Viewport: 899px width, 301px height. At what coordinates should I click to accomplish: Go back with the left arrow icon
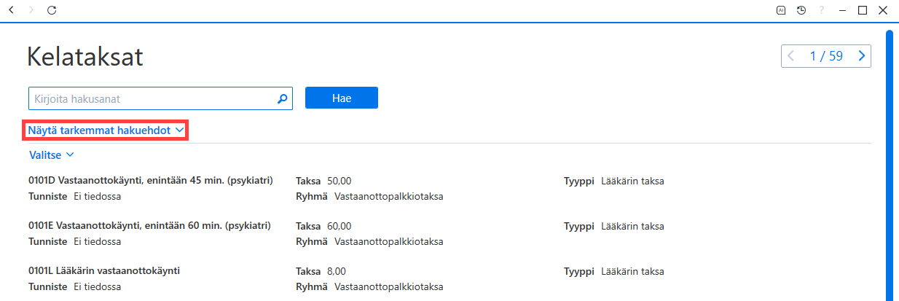(x=11, y=10)
